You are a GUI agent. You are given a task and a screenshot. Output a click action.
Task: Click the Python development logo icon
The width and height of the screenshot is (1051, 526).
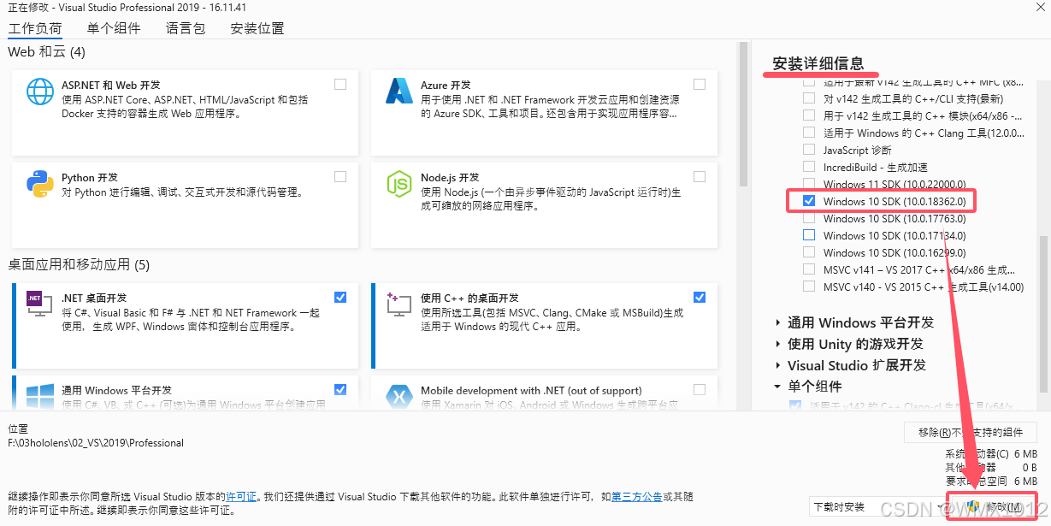[40, 183]
